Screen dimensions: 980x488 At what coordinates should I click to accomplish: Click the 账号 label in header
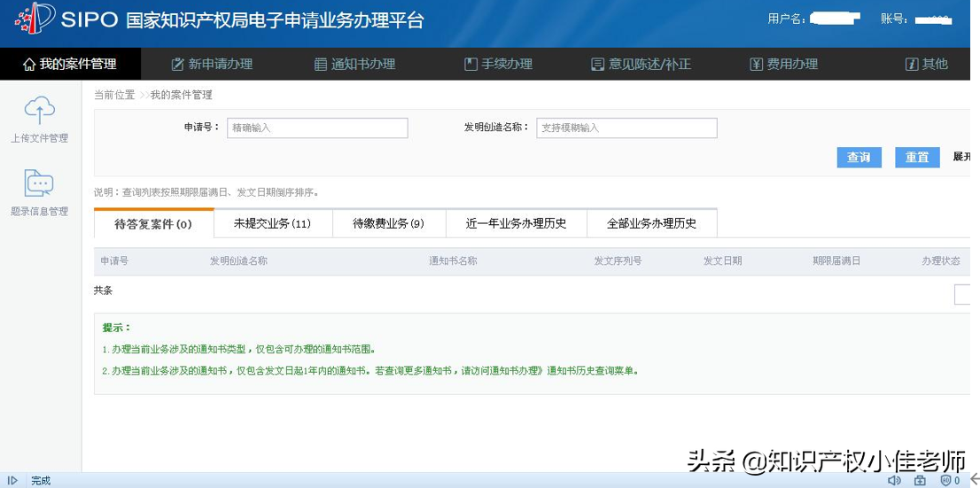[894, 19]
